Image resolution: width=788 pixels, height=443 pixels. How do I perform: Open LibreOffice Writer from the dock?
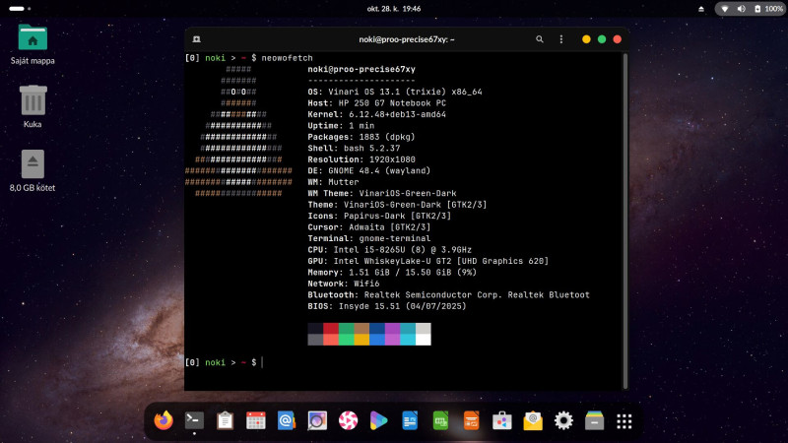coord(410,420)
